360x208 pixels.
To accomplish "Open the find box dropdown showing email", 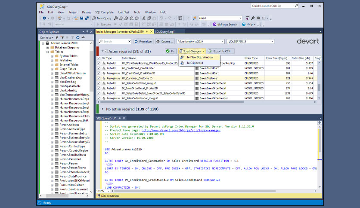I will pyautogui.click(x=240, y=18).
